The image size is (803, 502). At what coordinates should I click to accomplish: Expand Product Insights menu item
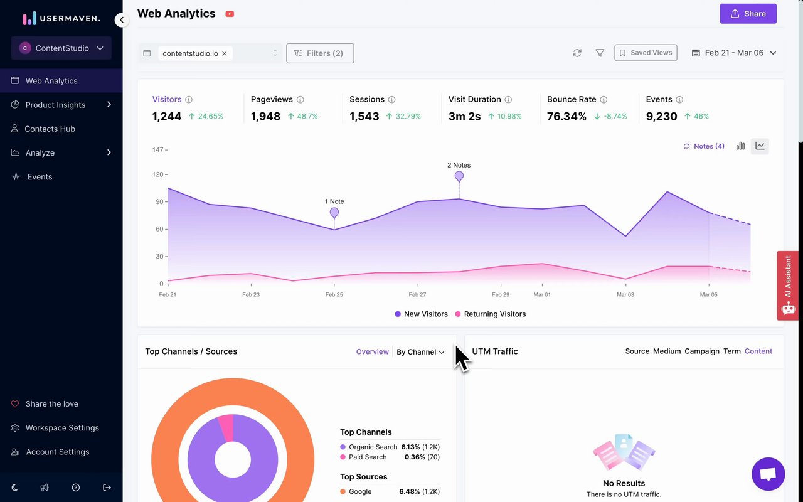tap(61, 105)
